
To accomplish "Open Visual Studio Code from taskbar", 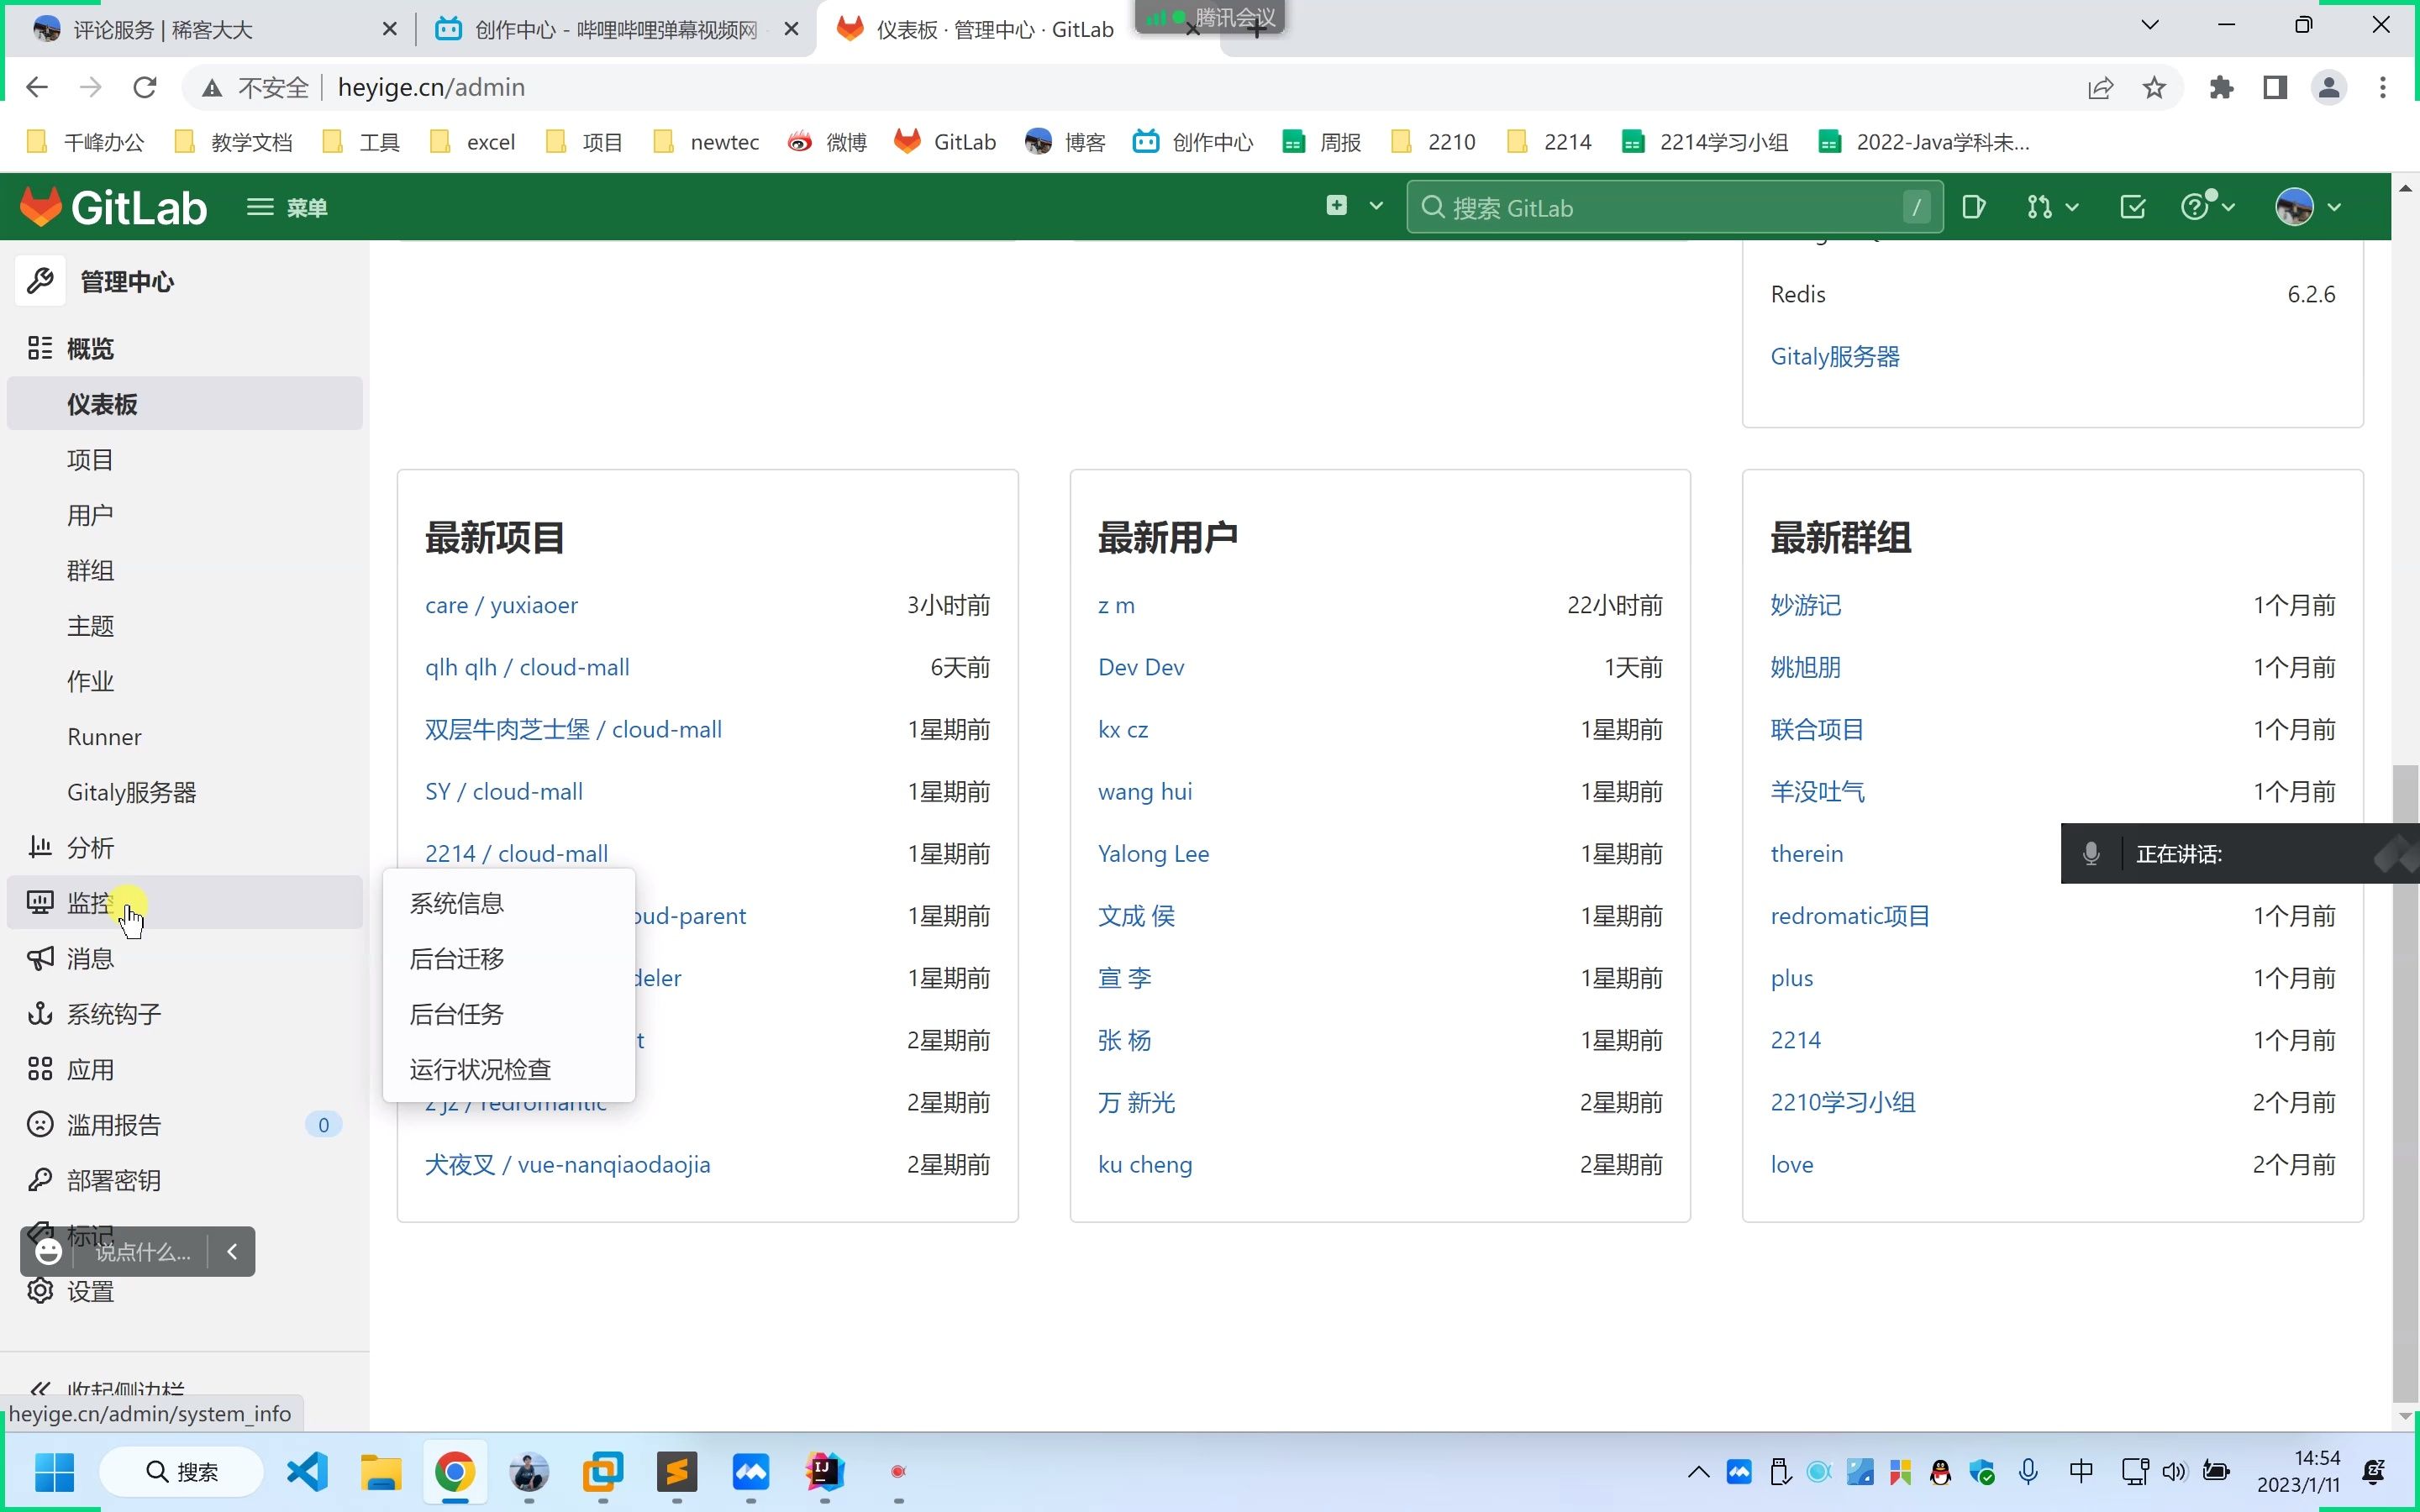I will click(307, 1471).
